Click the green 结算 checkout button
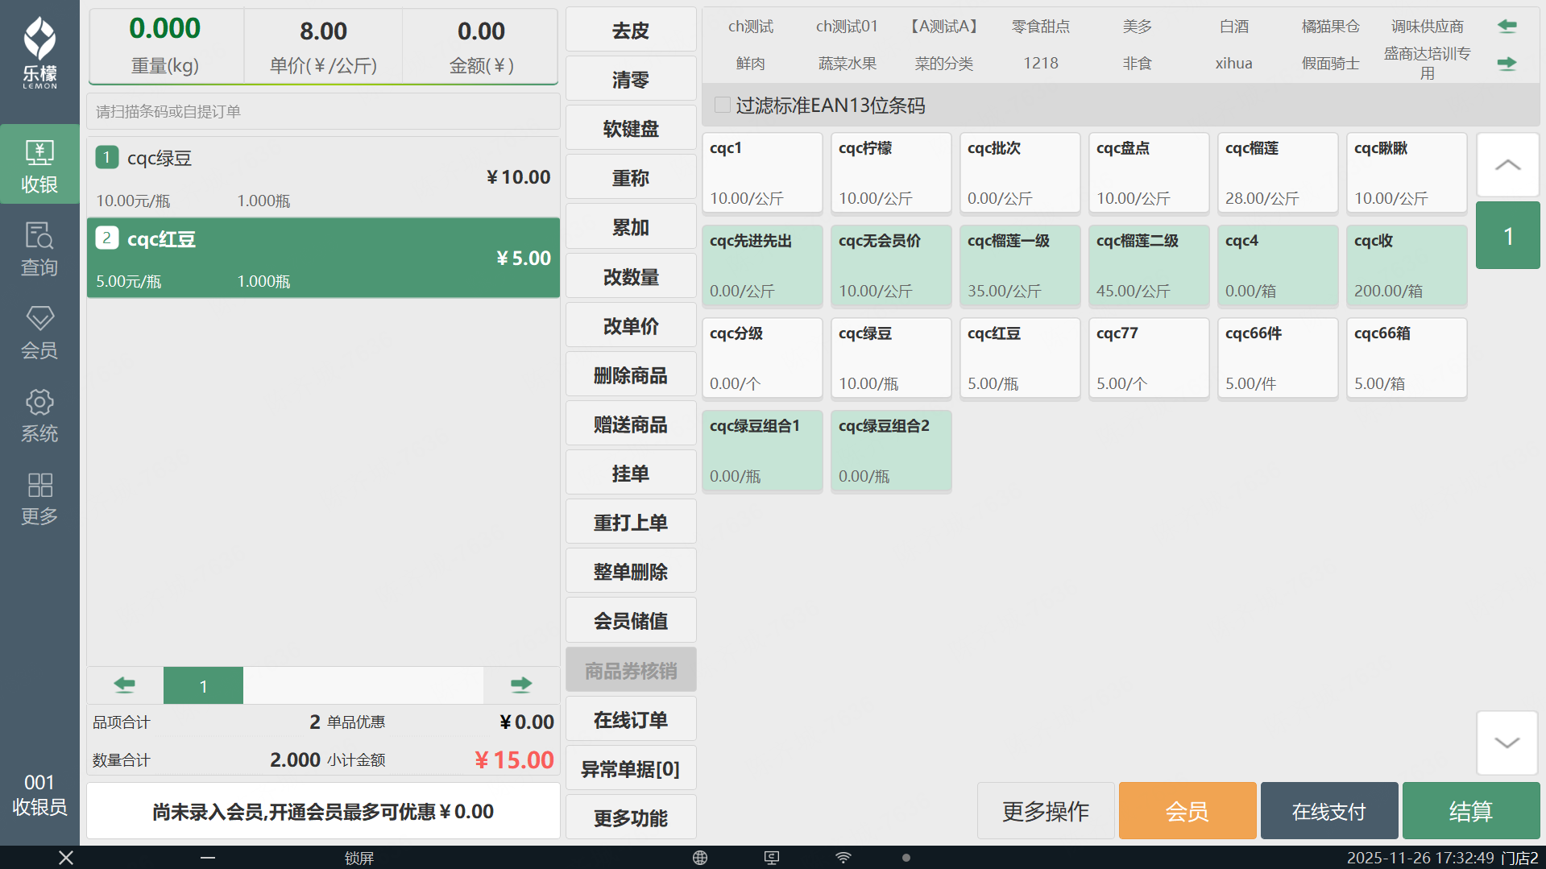The image size is (1546, 869). coord(1471,811)
